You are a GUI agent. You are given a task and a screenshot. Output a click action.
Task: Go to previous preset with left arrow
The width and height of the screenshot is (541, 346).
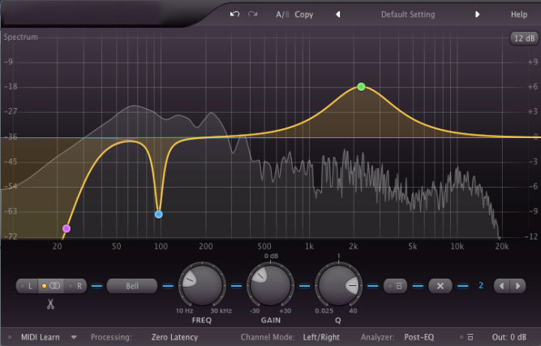pos(338,15)
